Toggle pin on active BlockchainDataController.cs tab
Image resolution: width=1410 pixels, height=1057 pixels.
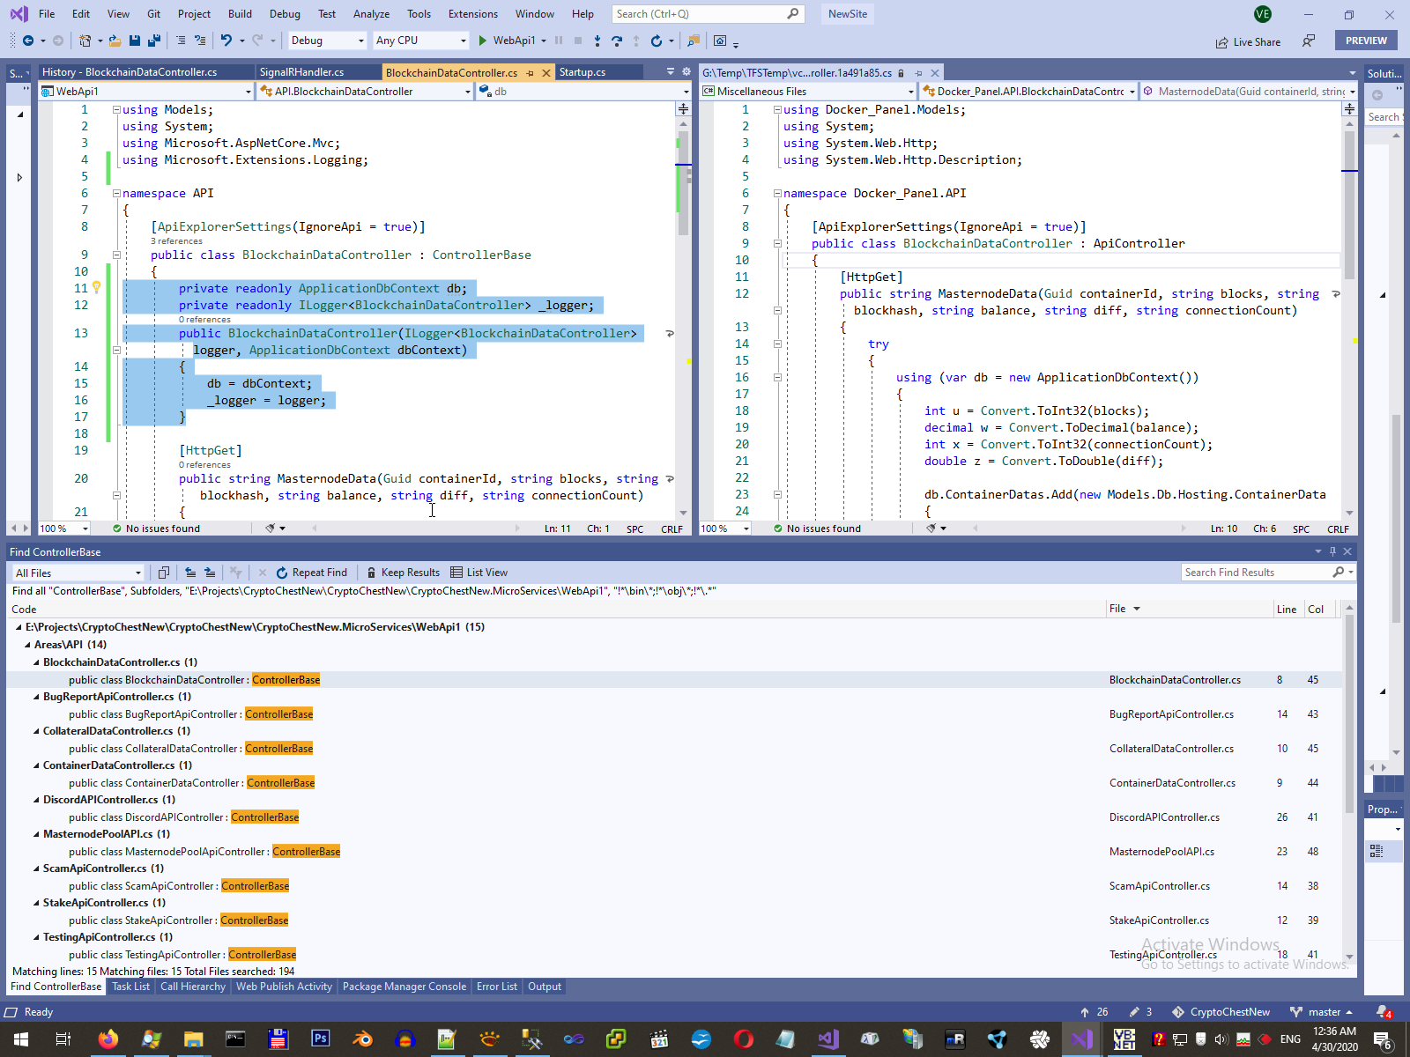pos(530,73)
